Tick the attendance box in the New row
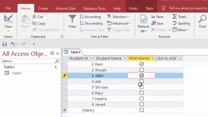The image size is (208, 117). [x=142, y=110]
